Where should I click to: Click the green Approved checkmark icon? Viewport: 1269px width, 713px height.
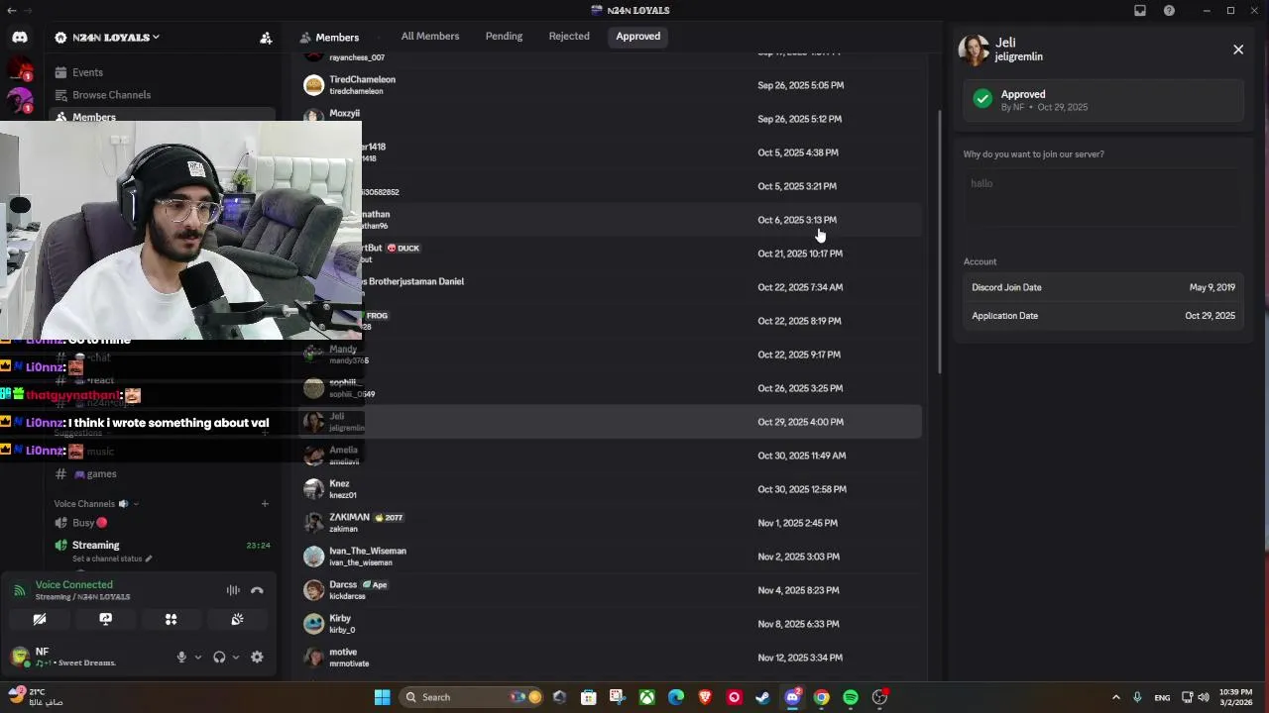click(x=982, y=99)
